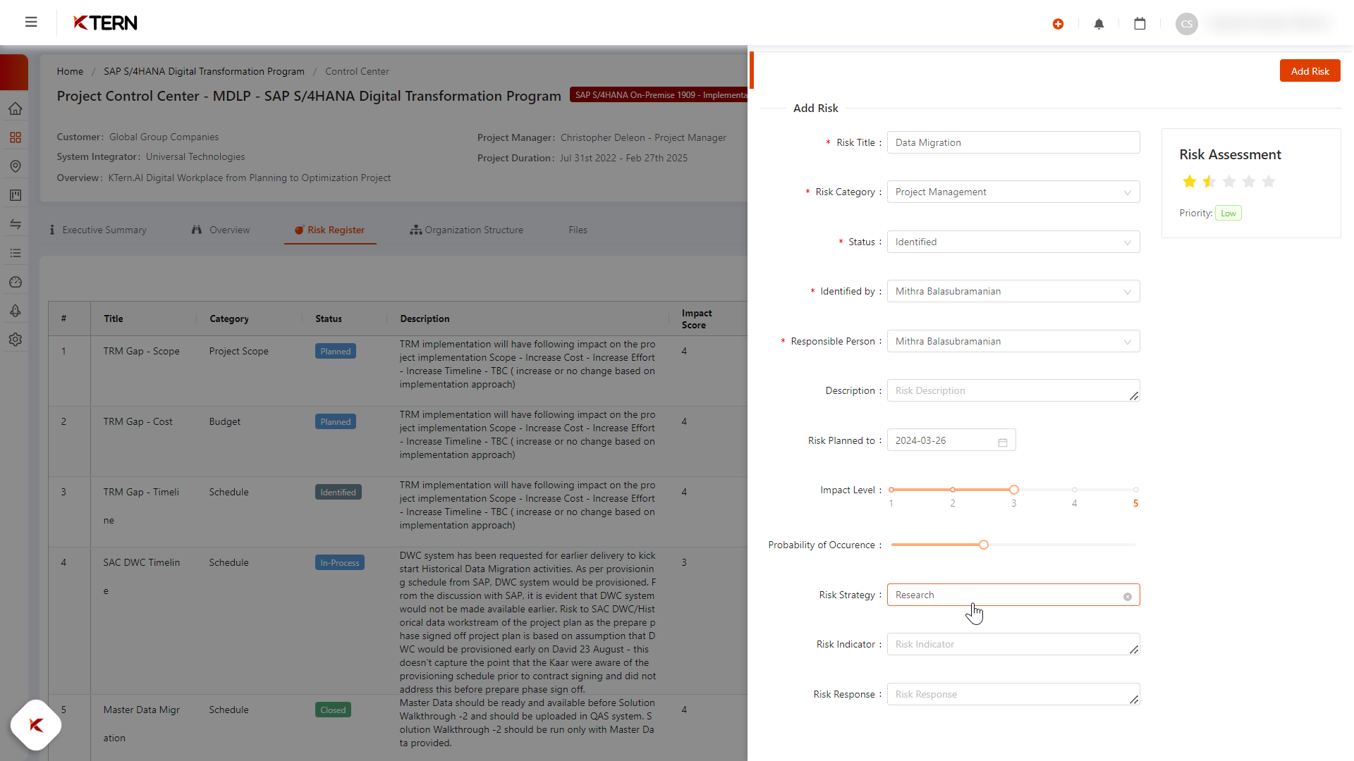
Task: Open settings gear in sidebar
Action: [16, 340]
